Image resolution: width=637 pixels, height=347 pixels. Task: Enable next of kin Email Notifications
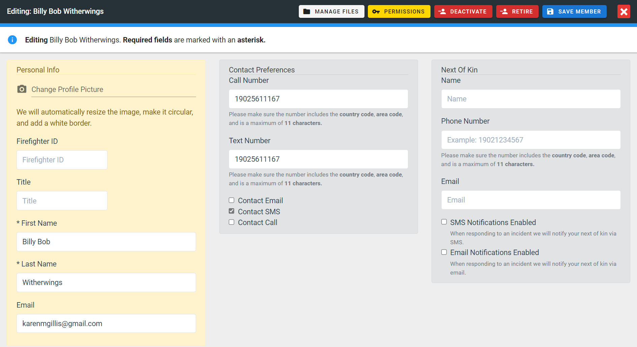tap(444, 252)
